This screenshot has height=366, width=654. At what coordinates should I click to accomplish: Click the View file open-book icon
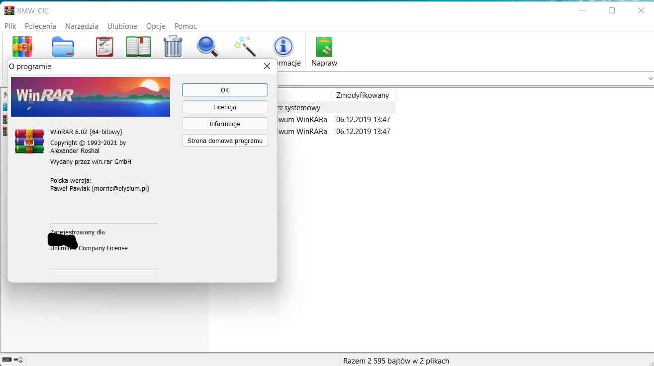pyautogui.click(x=138, y=47)
